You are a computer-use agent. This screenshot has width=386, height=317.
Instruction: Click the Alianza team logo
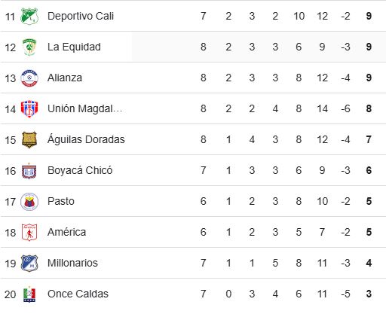pyautogui.click(x=29, y=78)
